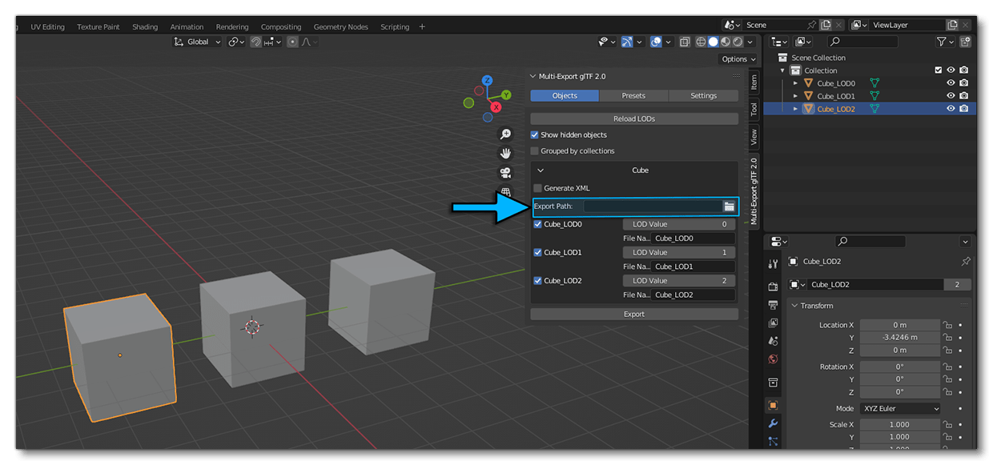Click the add workspace plus icon
Image resolution: width=993 pixels, height=465 pixels.
pyautogui.click(x=422, y=26)
